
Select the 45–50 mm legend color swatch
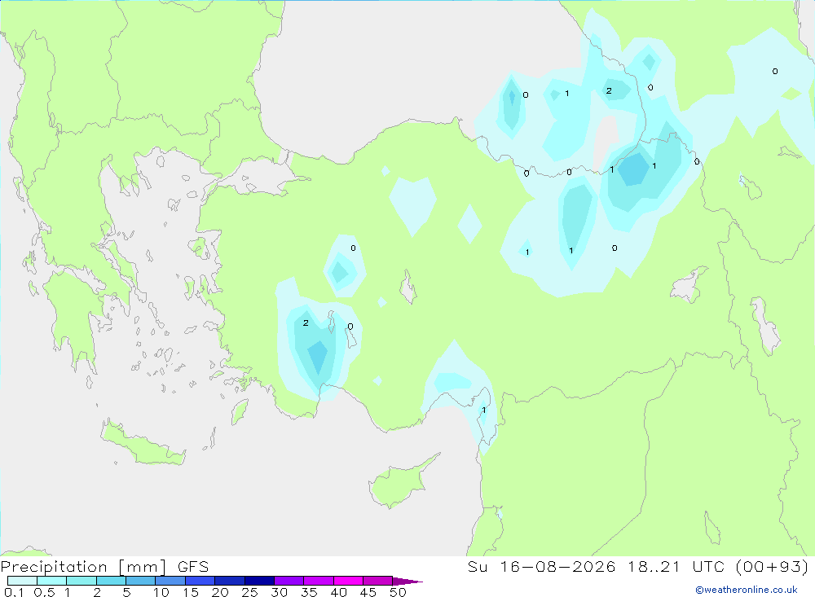pos(378,581)
